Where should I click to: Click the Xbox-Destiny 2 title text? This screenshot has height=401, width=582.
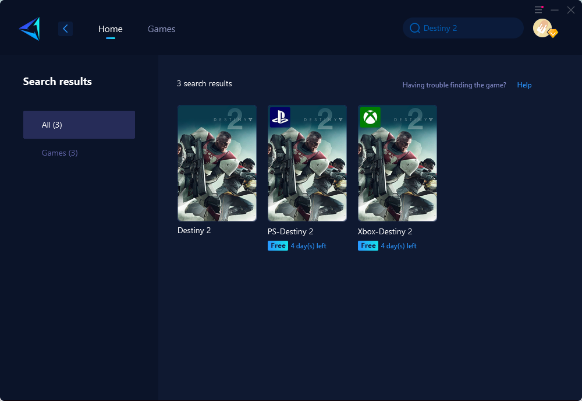click(x=385, y=231)
